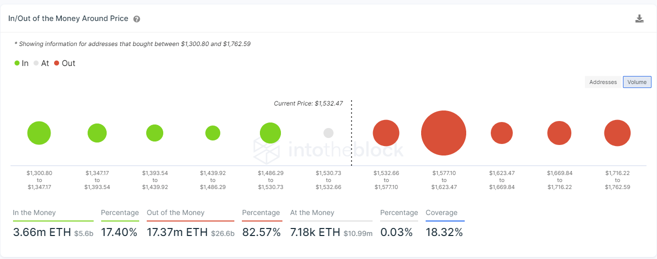This screenshot has width=657, height=259.
Task: Click red bubble for $1,716.22 to $1,762.59
Action: 617,133
